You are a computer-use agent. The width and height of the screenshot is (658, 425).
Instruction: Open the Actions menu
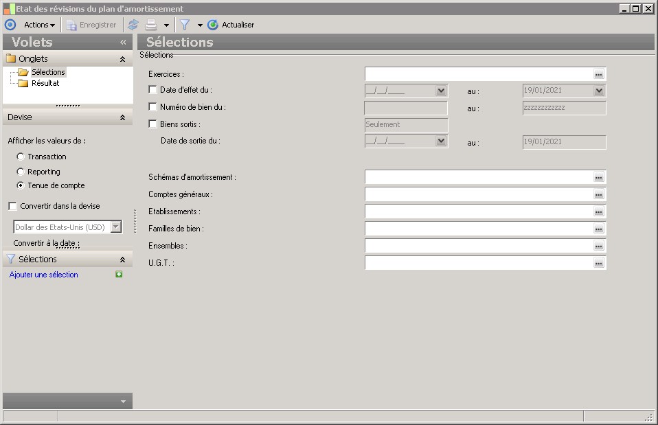click(x=39, y=25)
